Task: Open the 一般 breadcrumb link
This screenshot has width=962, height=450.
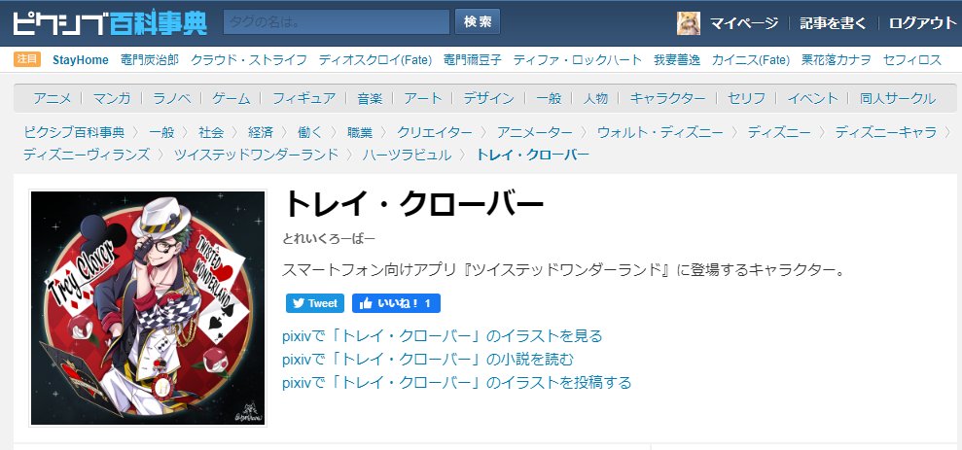Action: click(162, 132)
